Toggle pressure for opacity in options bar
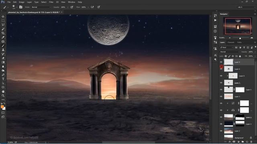This screenshot has height=144, width=257. click(71, 7)
